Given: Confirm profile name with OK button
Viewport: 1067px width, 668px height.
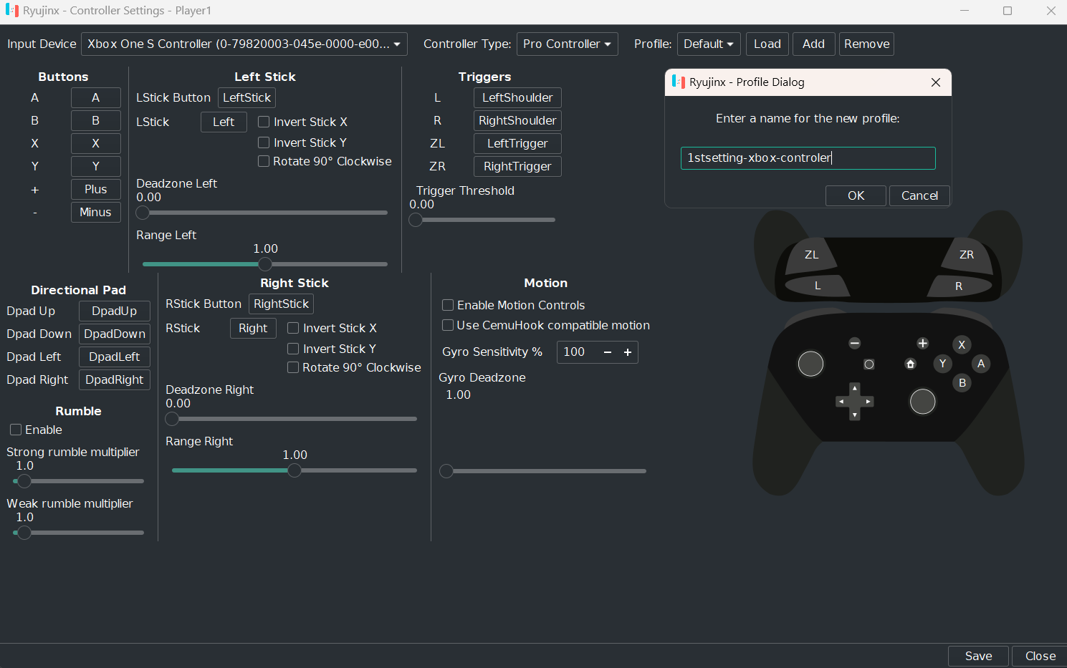Looking at the screenshot, I should (x=856, y=195).
